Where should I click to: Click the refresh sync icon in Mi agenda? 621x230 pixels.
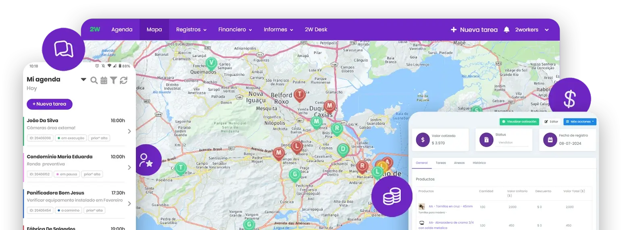pyautogui.click(x=123, y=81)
